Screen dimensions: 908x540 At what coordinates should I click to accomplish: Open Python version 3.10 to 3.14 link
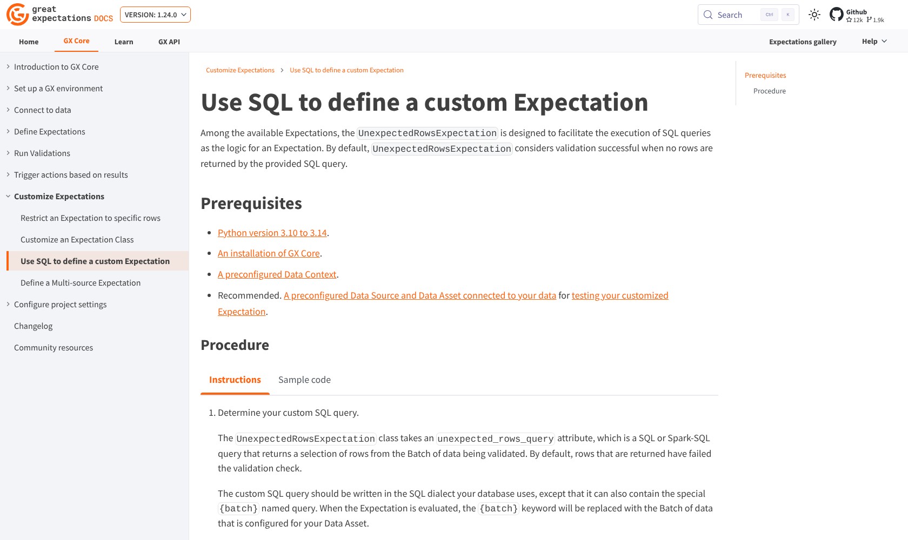point(272,233)
